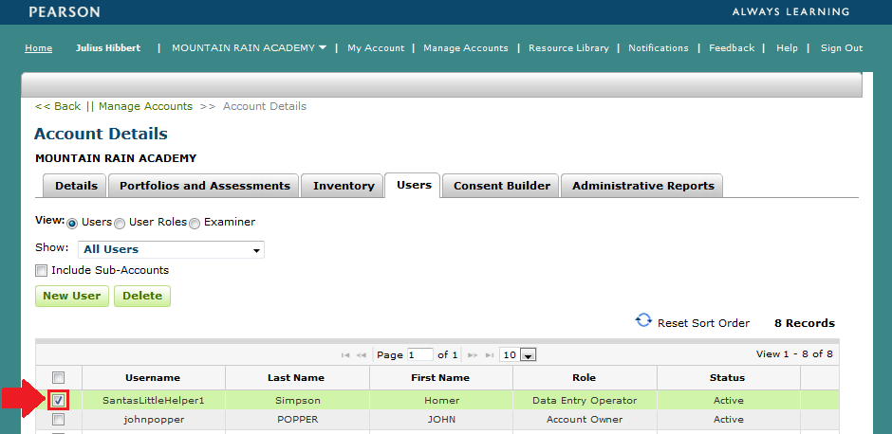Open Manage Accounts in top navigation
This screenshot has width=892, height=434.
click(466, 48)
